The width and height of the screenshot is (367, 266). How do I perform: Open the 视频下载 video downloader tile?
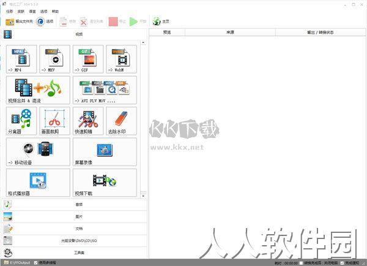(x=105, y=183)
